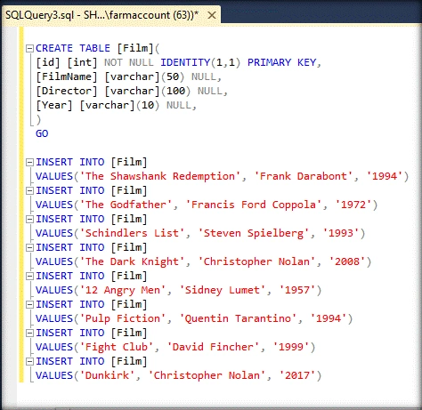The image size is (422, 410).
Task: Click 'Steven Spielberg' string
Action: point(254,233)
